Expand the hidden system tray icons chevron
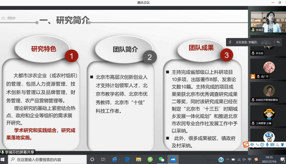Image resolution: width=286 pixels, height=164 pixels. click(x=228, y=160)
